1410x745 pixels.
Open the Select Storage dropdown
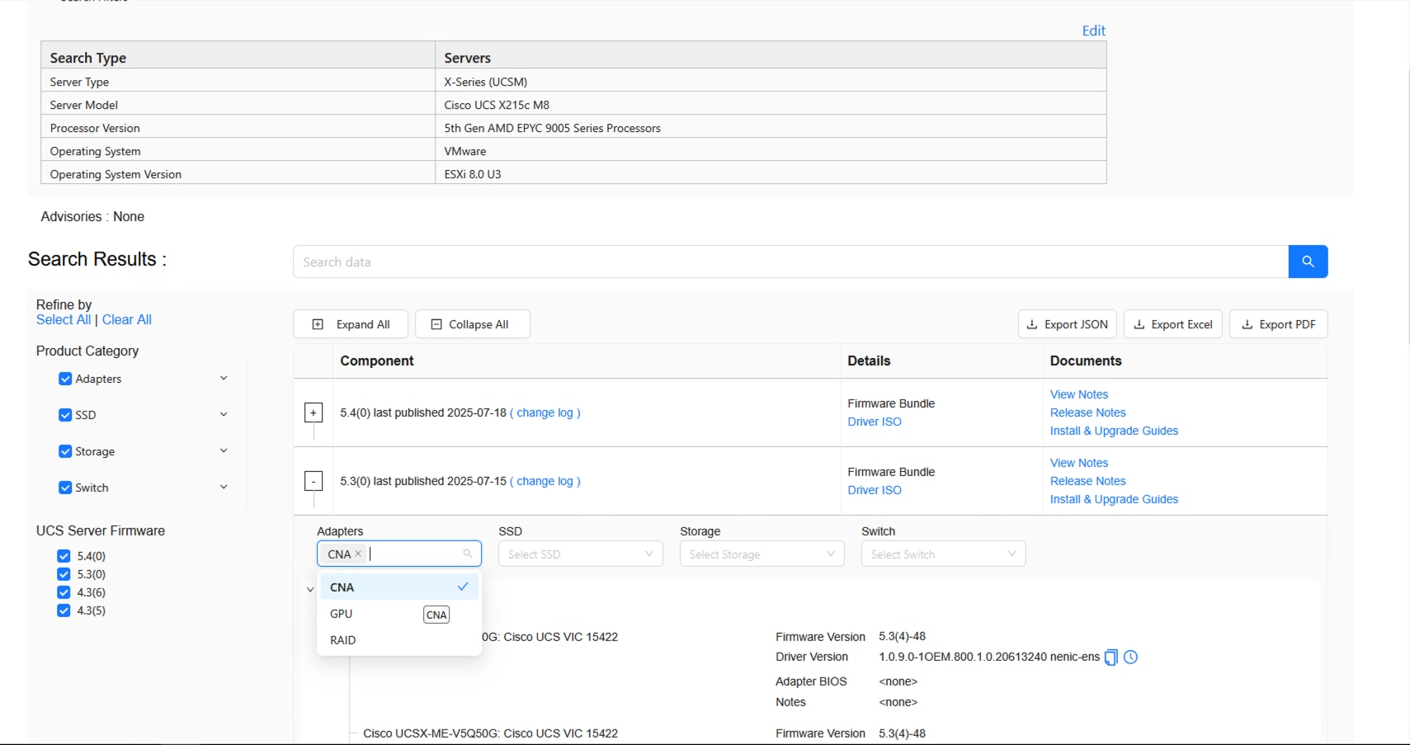pos(762,554)
